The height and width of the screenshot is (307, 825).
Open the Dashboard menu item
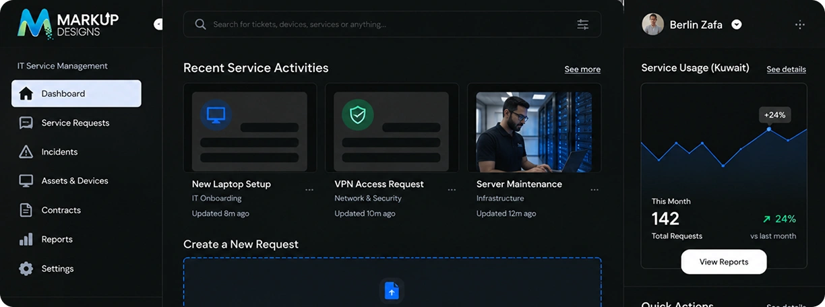point(76,94)
